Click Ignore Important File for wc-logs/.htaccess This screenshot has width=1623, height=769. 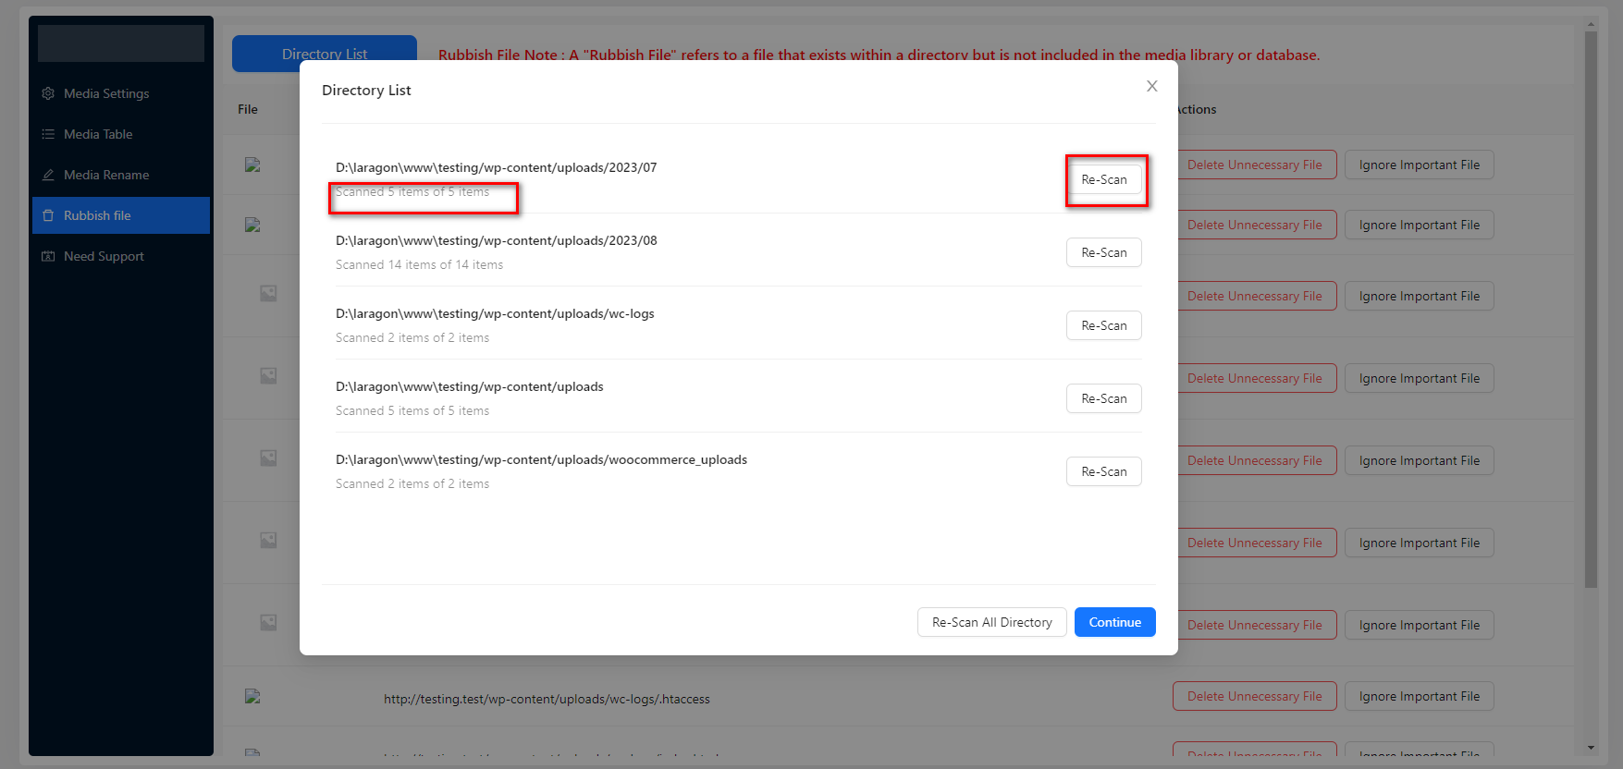point(1419,696)
